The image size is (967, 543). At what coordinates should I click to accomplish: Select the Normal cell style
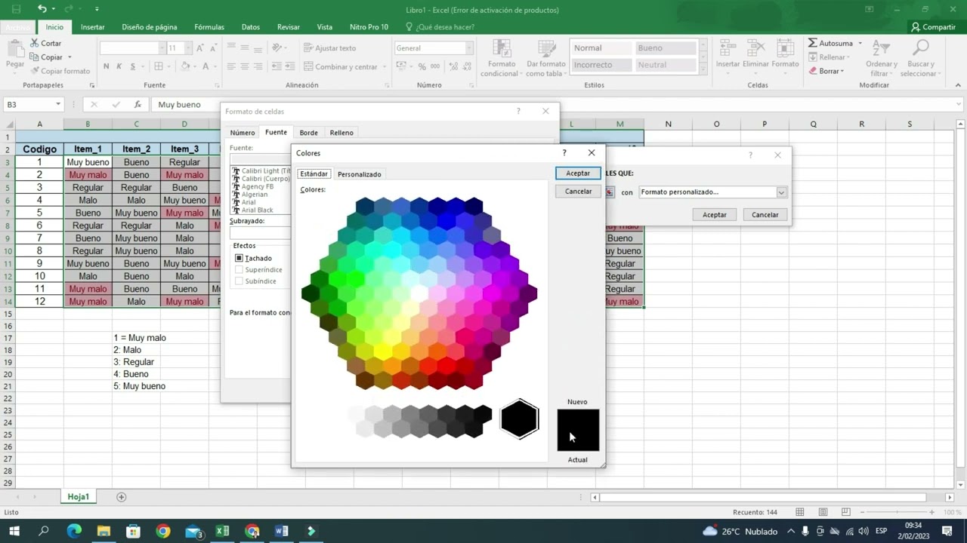pyautogui.click(x=601, y=48)
